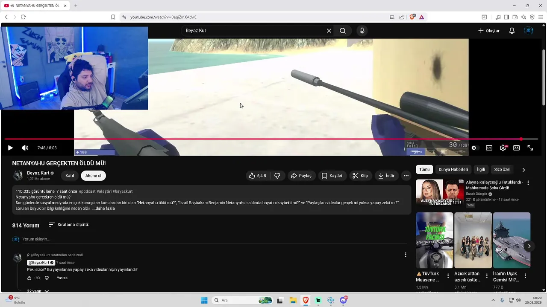
Task: Click the #podcast hashtag link
Action: 87,191
